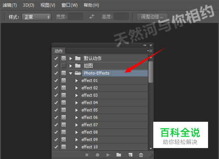Toggle checkmark for effect 01
The image size is (219, 159).
(56, 81)
